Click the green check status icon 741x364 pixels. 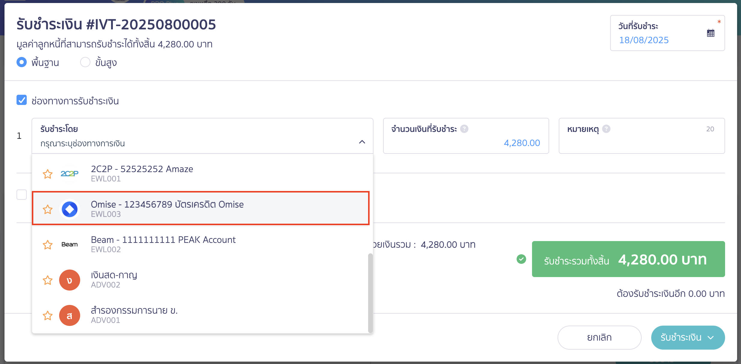click(521, 259)
